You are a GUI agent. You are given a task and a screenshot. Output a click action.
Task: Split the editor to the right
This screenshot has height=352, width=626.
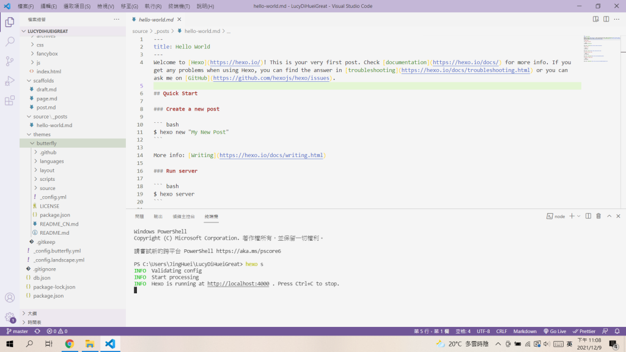(x=606, y=19)
